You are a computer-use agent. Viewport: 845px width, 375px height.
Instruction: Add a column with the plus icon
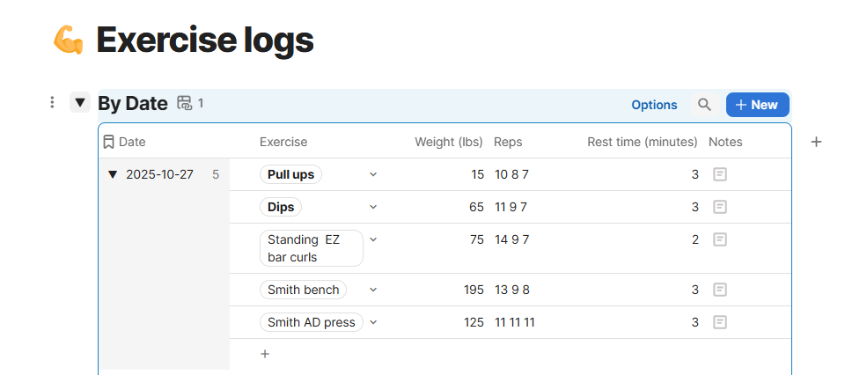(x=817, y=142)
